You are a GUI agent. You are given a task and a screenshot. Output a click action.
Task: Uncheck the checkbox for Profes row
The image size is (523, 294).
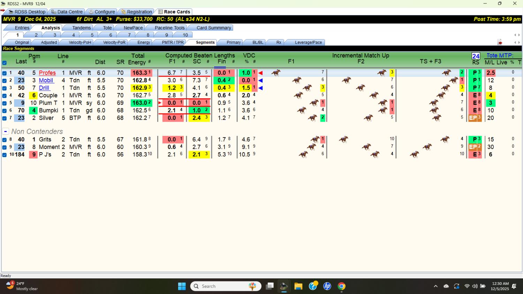(5, 73)
